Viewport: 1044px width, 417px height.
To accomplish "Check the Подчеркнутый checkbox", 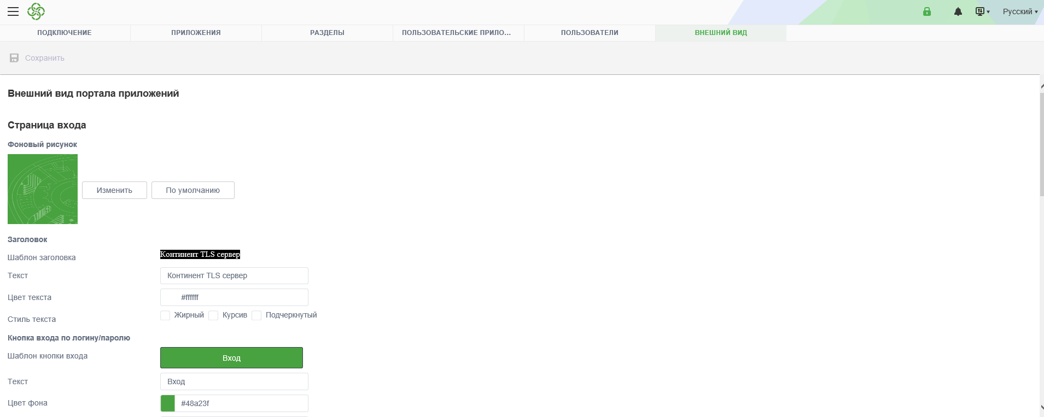I will [256, 315].
